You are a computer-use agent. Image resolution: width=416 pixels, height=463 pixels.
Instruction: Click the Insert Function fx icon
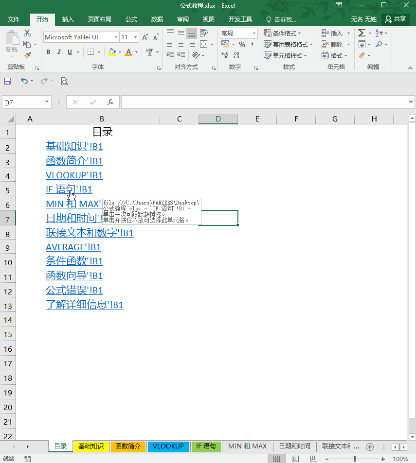point(110,102)
